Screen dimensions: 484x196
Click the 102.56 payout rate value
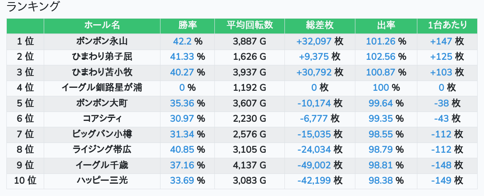[x=380, y=57]
